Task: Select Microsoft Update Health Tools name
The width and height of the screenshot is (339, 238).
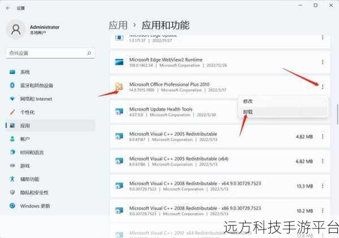Action: point(160,109)
